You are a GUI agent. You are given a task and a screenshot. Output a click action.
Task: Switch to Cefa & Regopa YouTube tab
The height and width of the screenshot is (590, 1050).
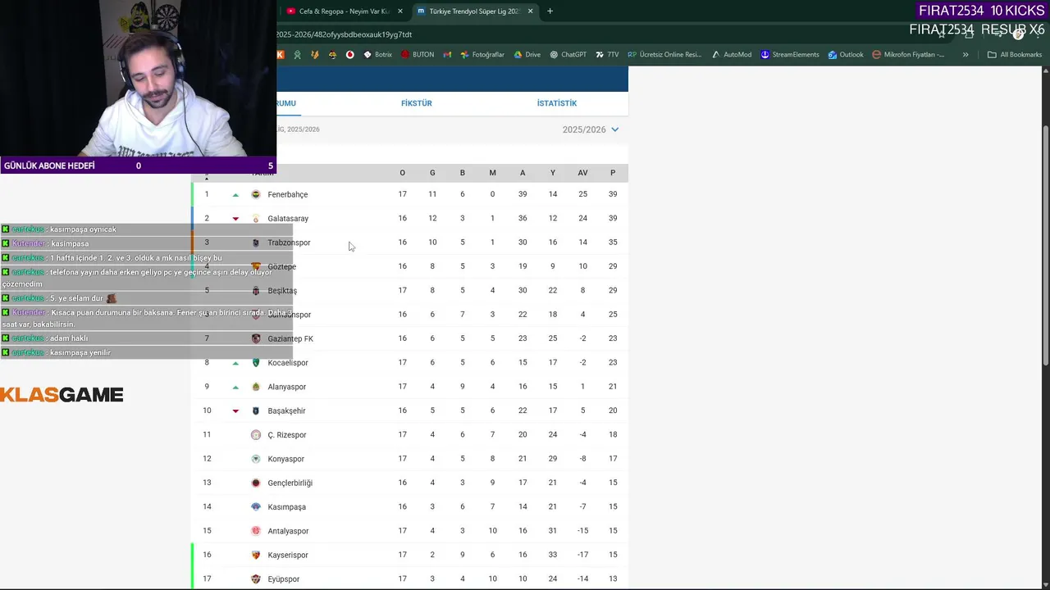click(343, 11)
